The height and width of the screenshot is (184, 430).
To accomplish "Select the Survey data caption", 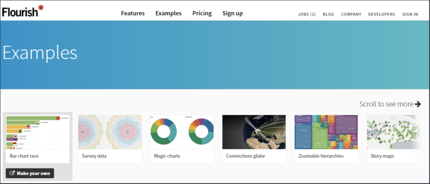I will pyautogui.click(x=94, y=156).
